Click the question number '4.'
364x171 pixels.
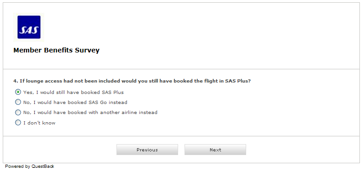[16, 81]
